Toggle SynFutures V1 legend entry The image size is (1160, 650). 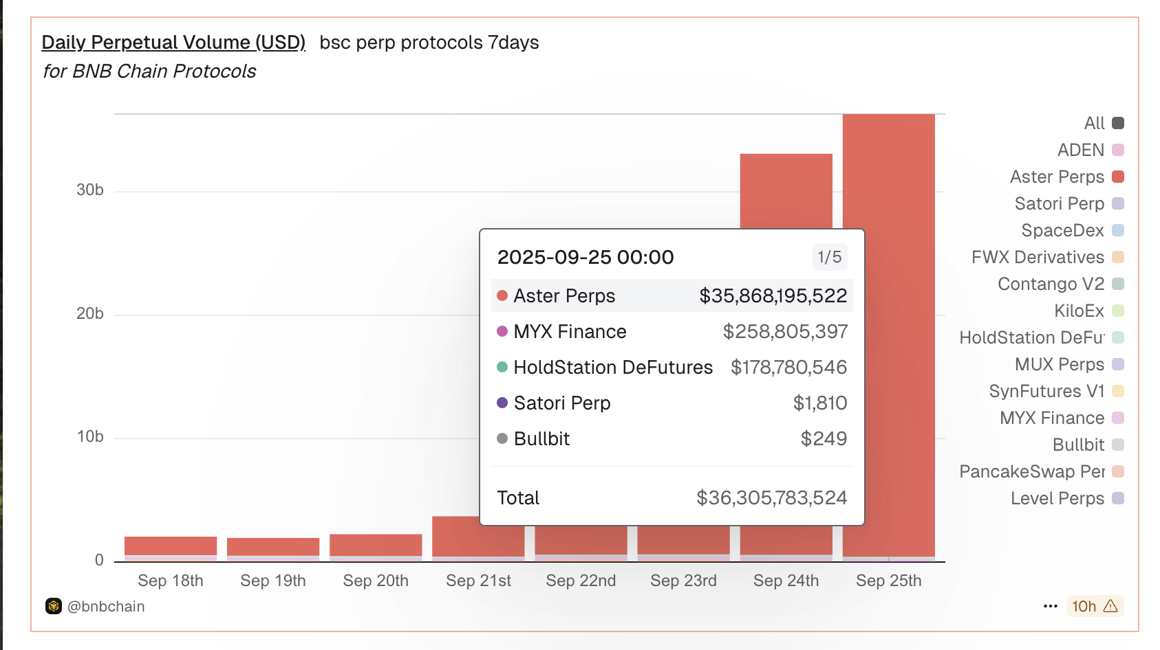[1055, 391]
